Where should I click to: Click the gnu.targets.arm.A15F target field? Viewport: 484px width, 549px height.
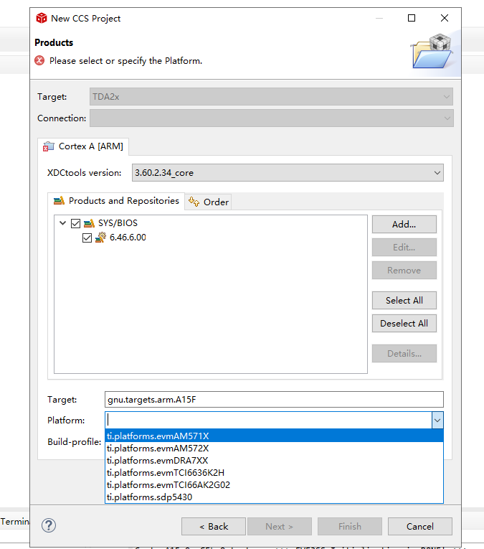pyautogui.click(x=274, y=400)
